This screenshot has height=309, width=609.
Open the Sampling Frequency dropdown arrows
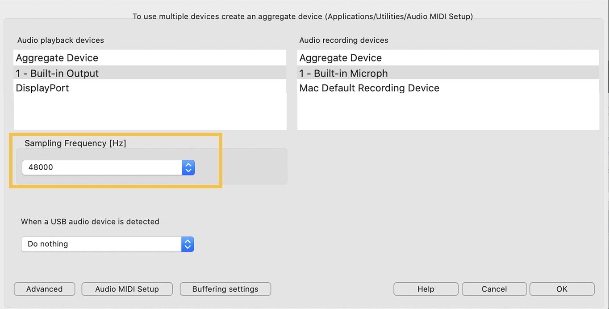pos(188,167)
